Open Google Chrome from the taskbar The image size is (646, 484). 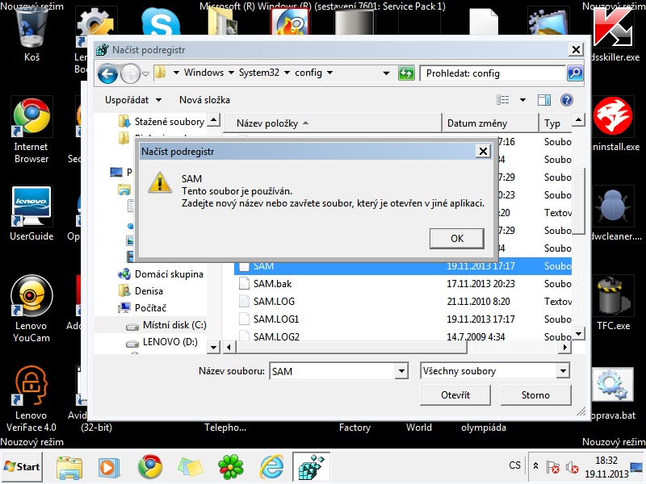tap(149, 466)
